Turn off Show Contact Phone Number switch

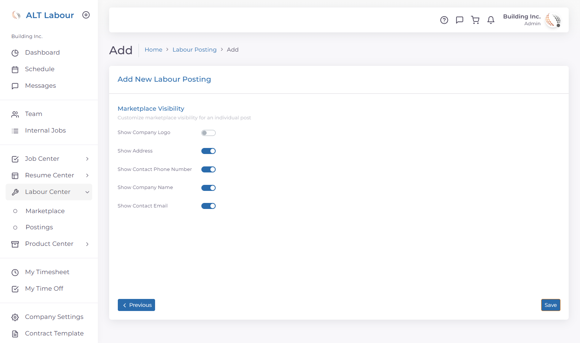pos(209,169)
